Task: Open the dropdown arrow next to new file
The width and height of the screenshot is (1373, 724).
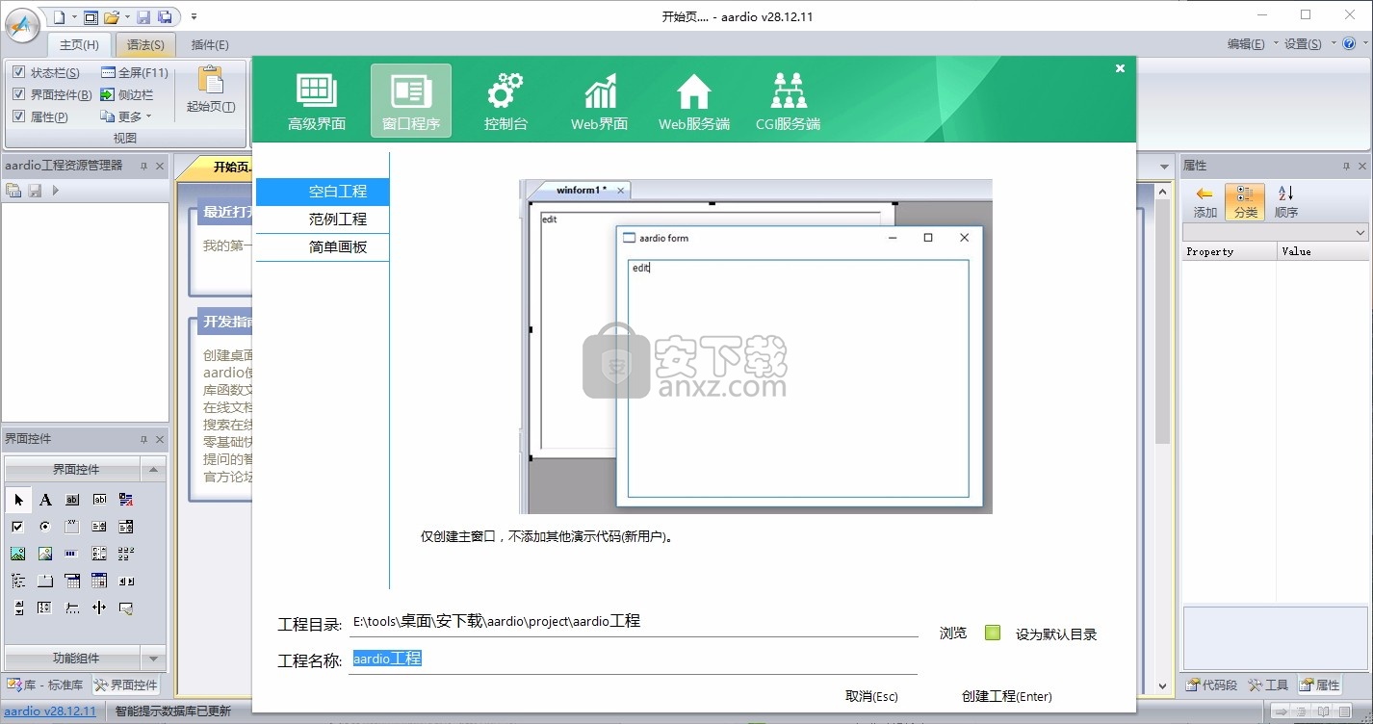Action: point(73,17)
